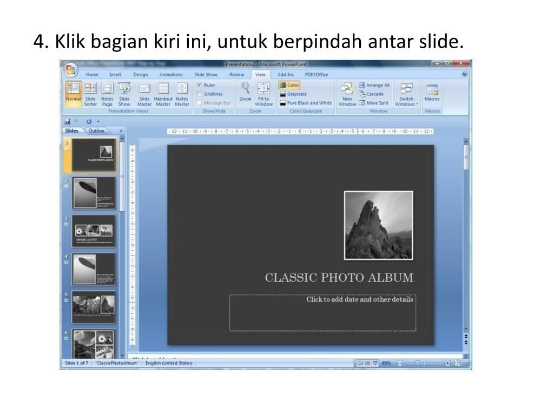
Task: Select slide 6 thumbnail
Action: click(94, 343)
